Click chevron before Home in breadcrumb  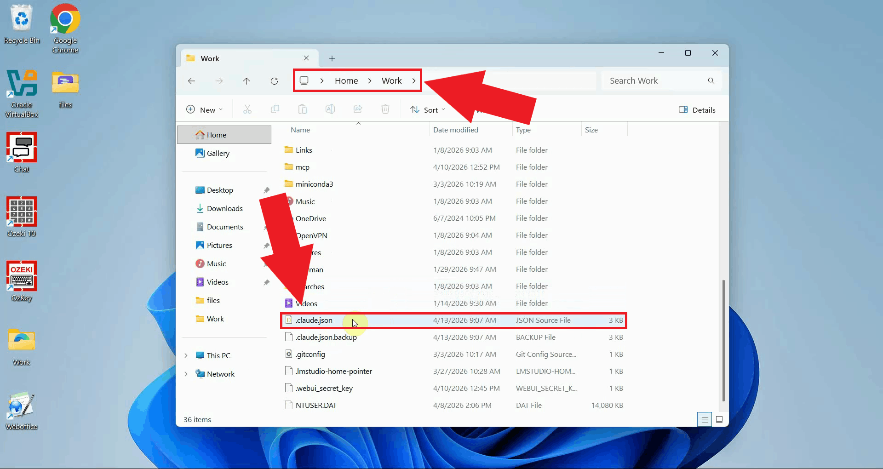pos(322,81)
